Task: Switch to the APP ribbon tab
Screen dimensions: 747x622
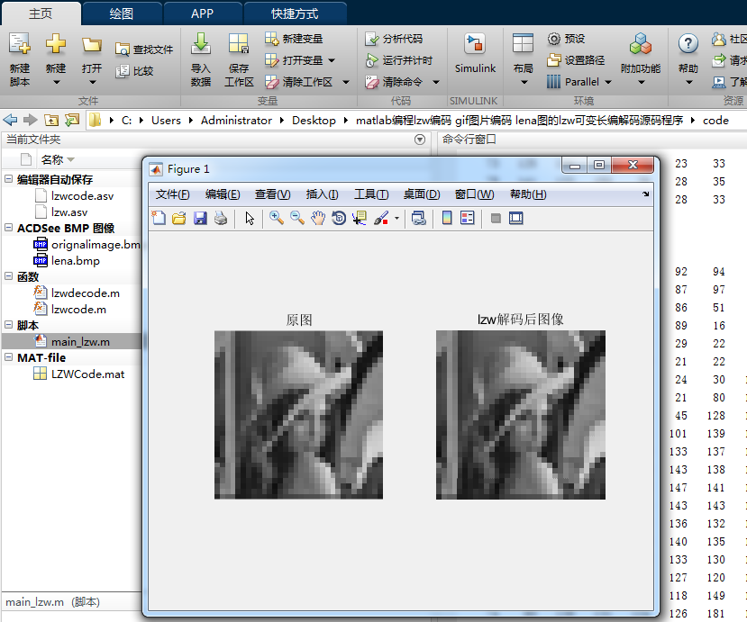Action: click(x=203, y=14)
